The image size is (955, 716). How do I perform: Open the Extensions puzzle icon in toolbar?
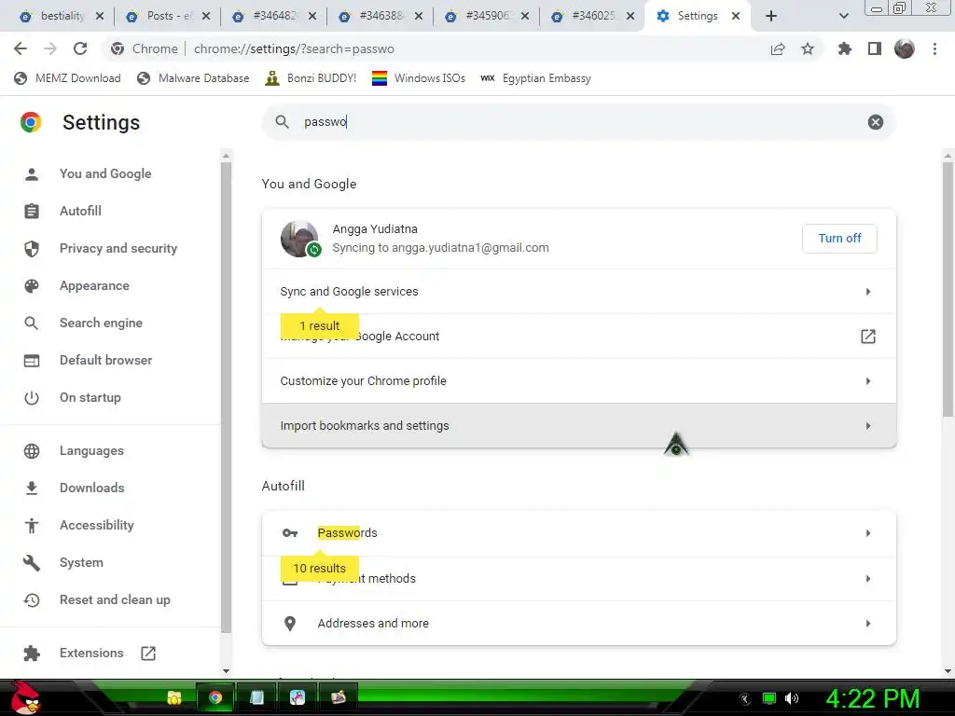[845, 48]
